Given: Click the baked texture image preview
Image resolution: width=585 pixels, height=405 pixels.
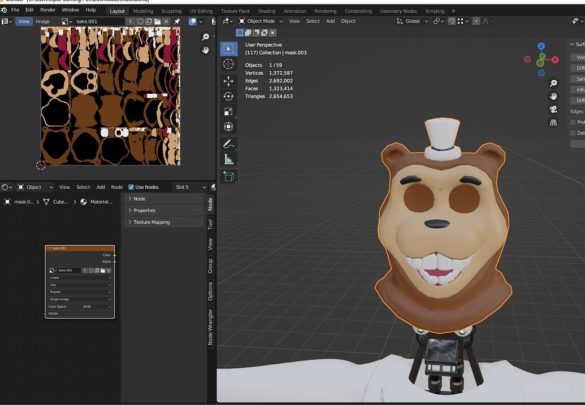Looking at the screenshot, I should pyautogui.click(x=110, y=95).
